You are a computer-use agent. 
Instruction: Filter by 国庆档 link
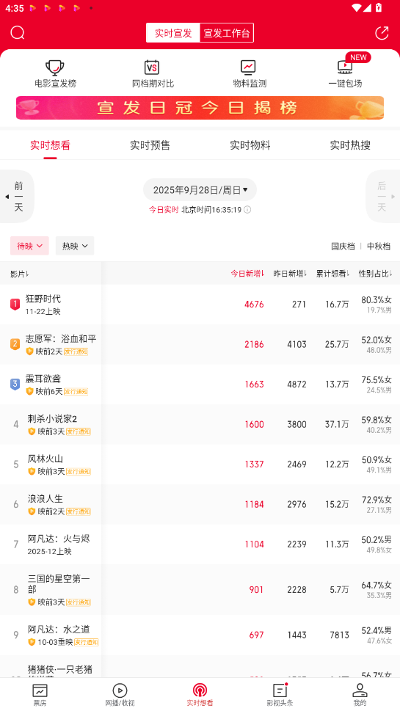pyautogui.click(x=343, y=247)
